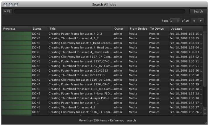Viewport: 208px width, 125px height.
Task: Select job Creating Clip Proxy for asset: 3236_03-Cam
Action: pyautogui.click(x=102, y=112)
